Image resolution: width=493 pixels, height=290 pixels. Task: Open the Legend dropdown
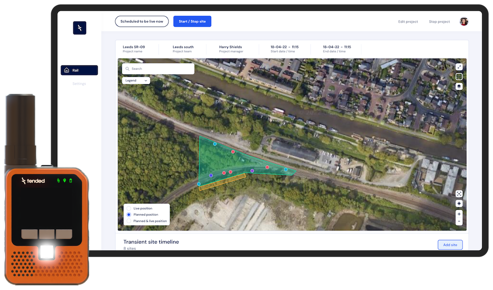pos(136,81)
